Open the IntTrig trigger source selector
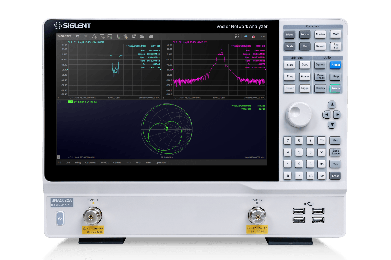The image size is (391, 260). [78, 162]
